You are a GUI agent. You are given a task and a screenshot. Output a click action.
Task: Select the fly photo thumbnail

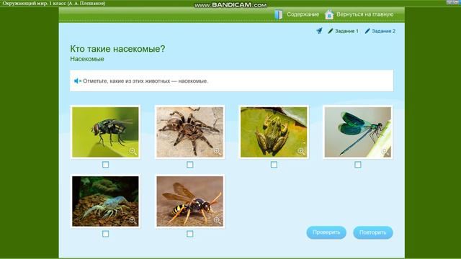pos(106,132)
